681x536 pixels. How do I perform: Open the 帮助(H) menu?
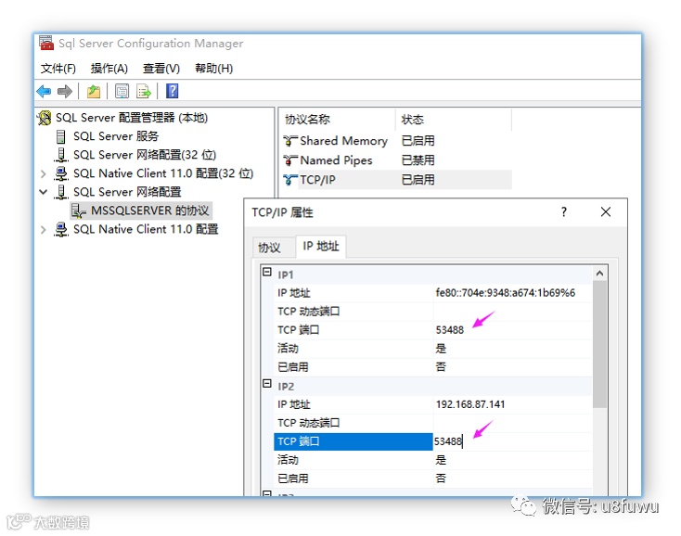(x=213, y=68)
